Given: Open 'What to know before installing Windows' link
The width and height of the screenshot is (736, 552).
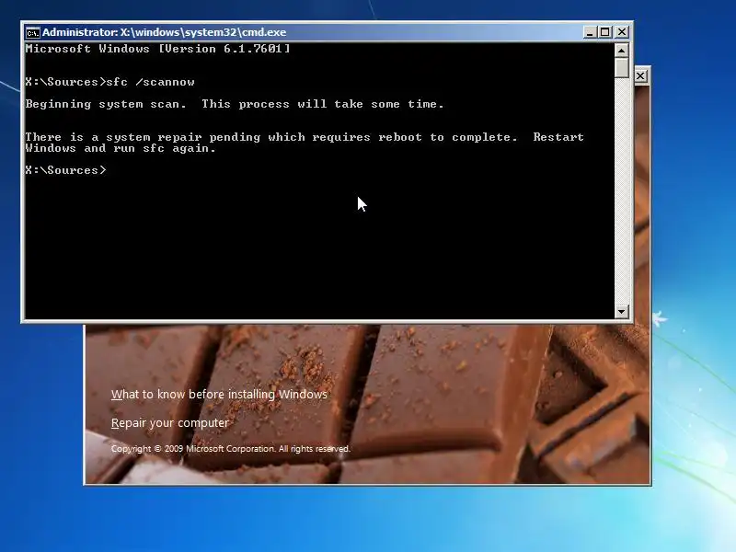Looking at the screenshot, I should click(219, 395).
